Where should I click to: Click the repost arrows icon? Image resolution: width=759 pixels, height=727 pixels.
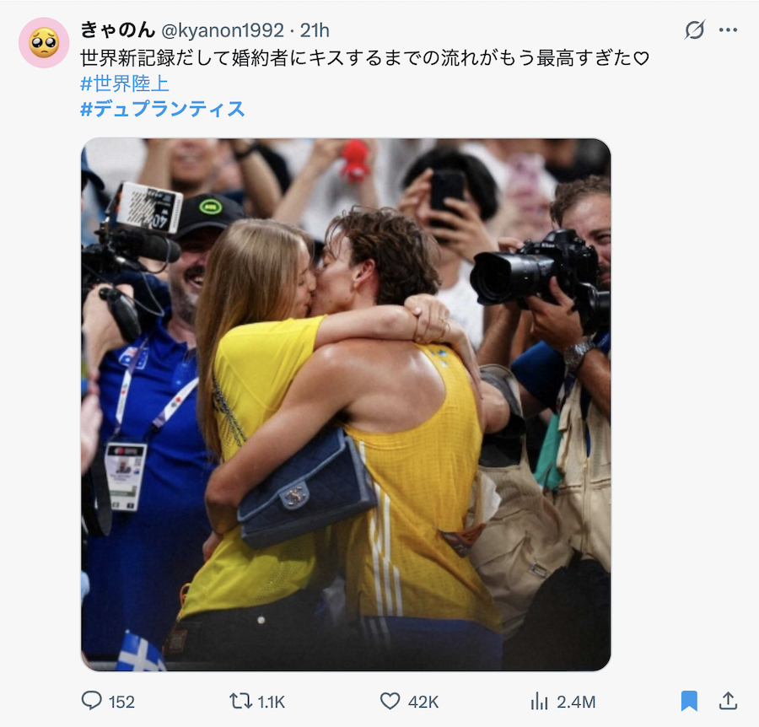tap(240, 701)
